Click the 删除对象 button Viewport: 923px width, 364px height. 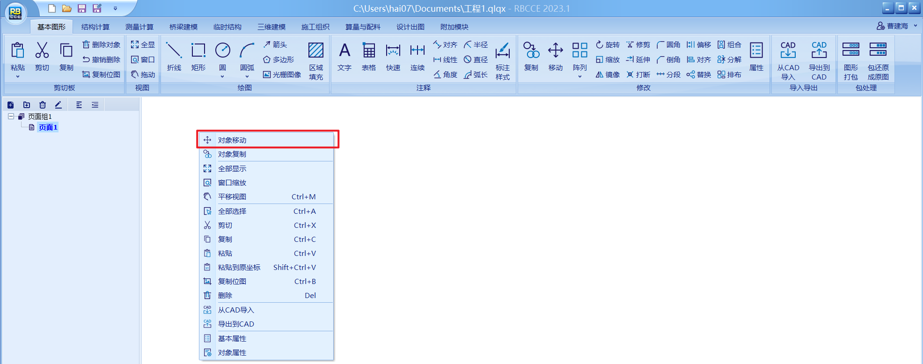pos(102,44)
